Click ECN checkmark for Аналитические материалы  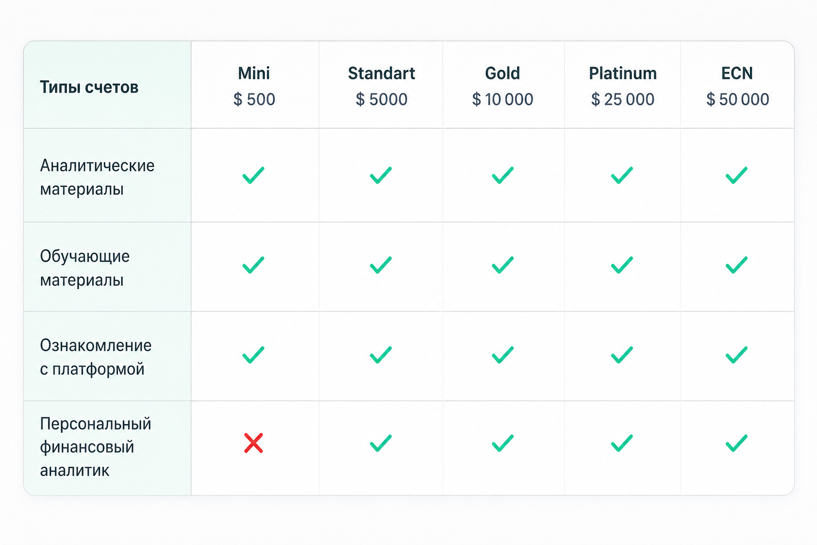[737, 175]
